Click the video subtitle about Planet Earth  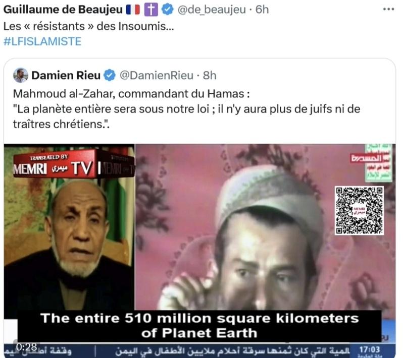click(199, 325)
